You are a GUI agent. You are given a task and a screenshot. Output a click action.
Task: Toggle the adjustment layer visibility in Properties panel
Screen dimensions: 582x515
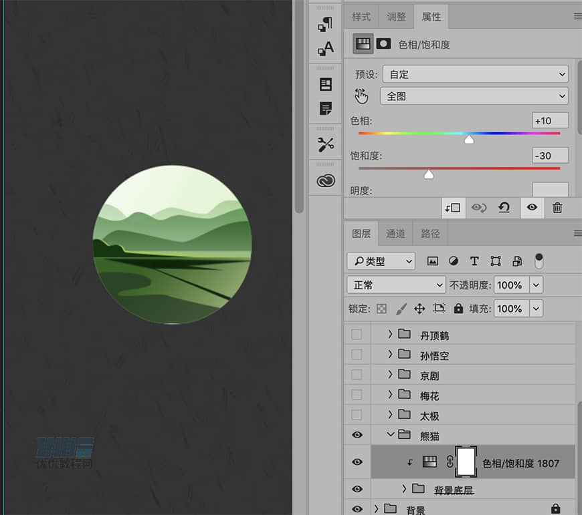532,208
